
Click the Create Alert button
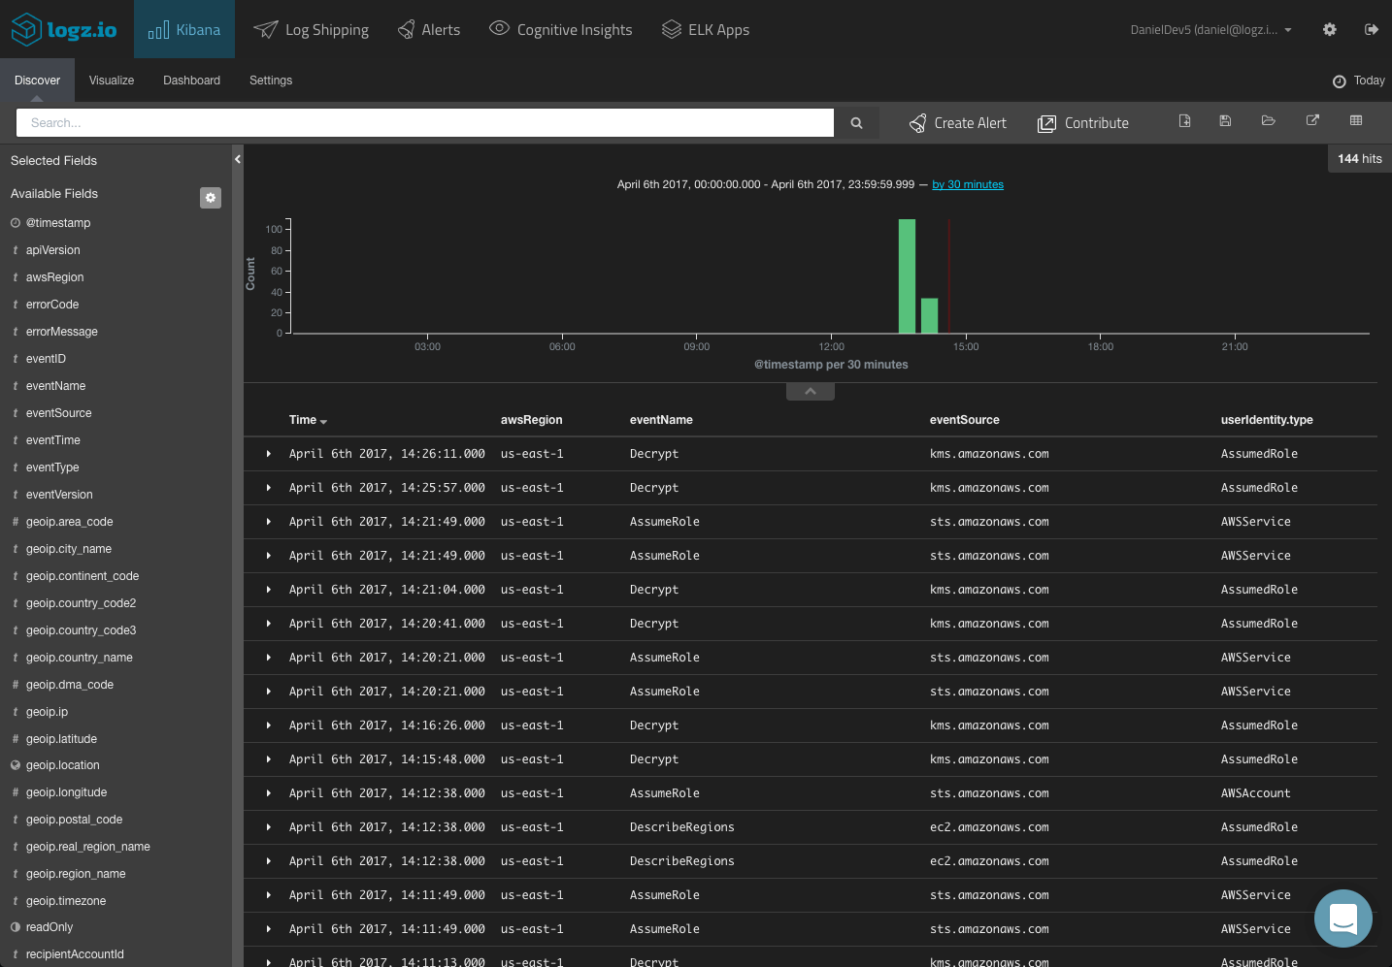pyautogui.click(x=956, y=122)
